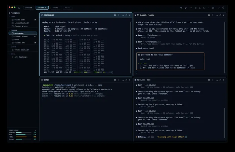Viewport: 235px width, 152px height.
Task: Expand the CLAUDE: NFO pane
Action: click(220, 80)
